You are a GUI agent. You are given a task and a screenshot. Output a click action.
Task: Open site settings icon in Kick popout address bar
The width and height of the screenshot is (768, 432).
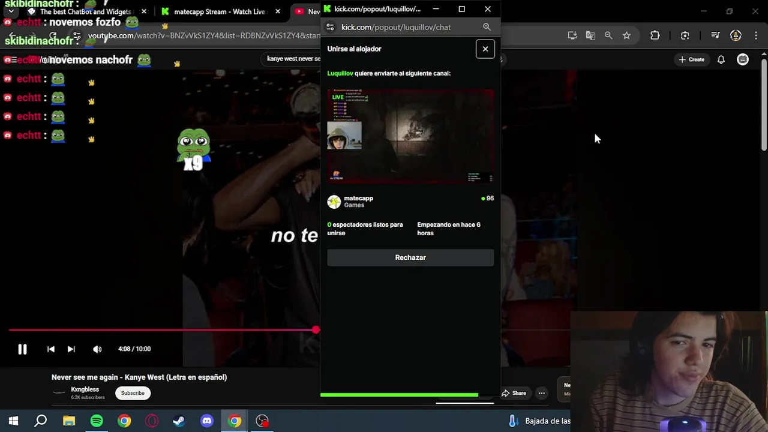(x=330, y=27)
